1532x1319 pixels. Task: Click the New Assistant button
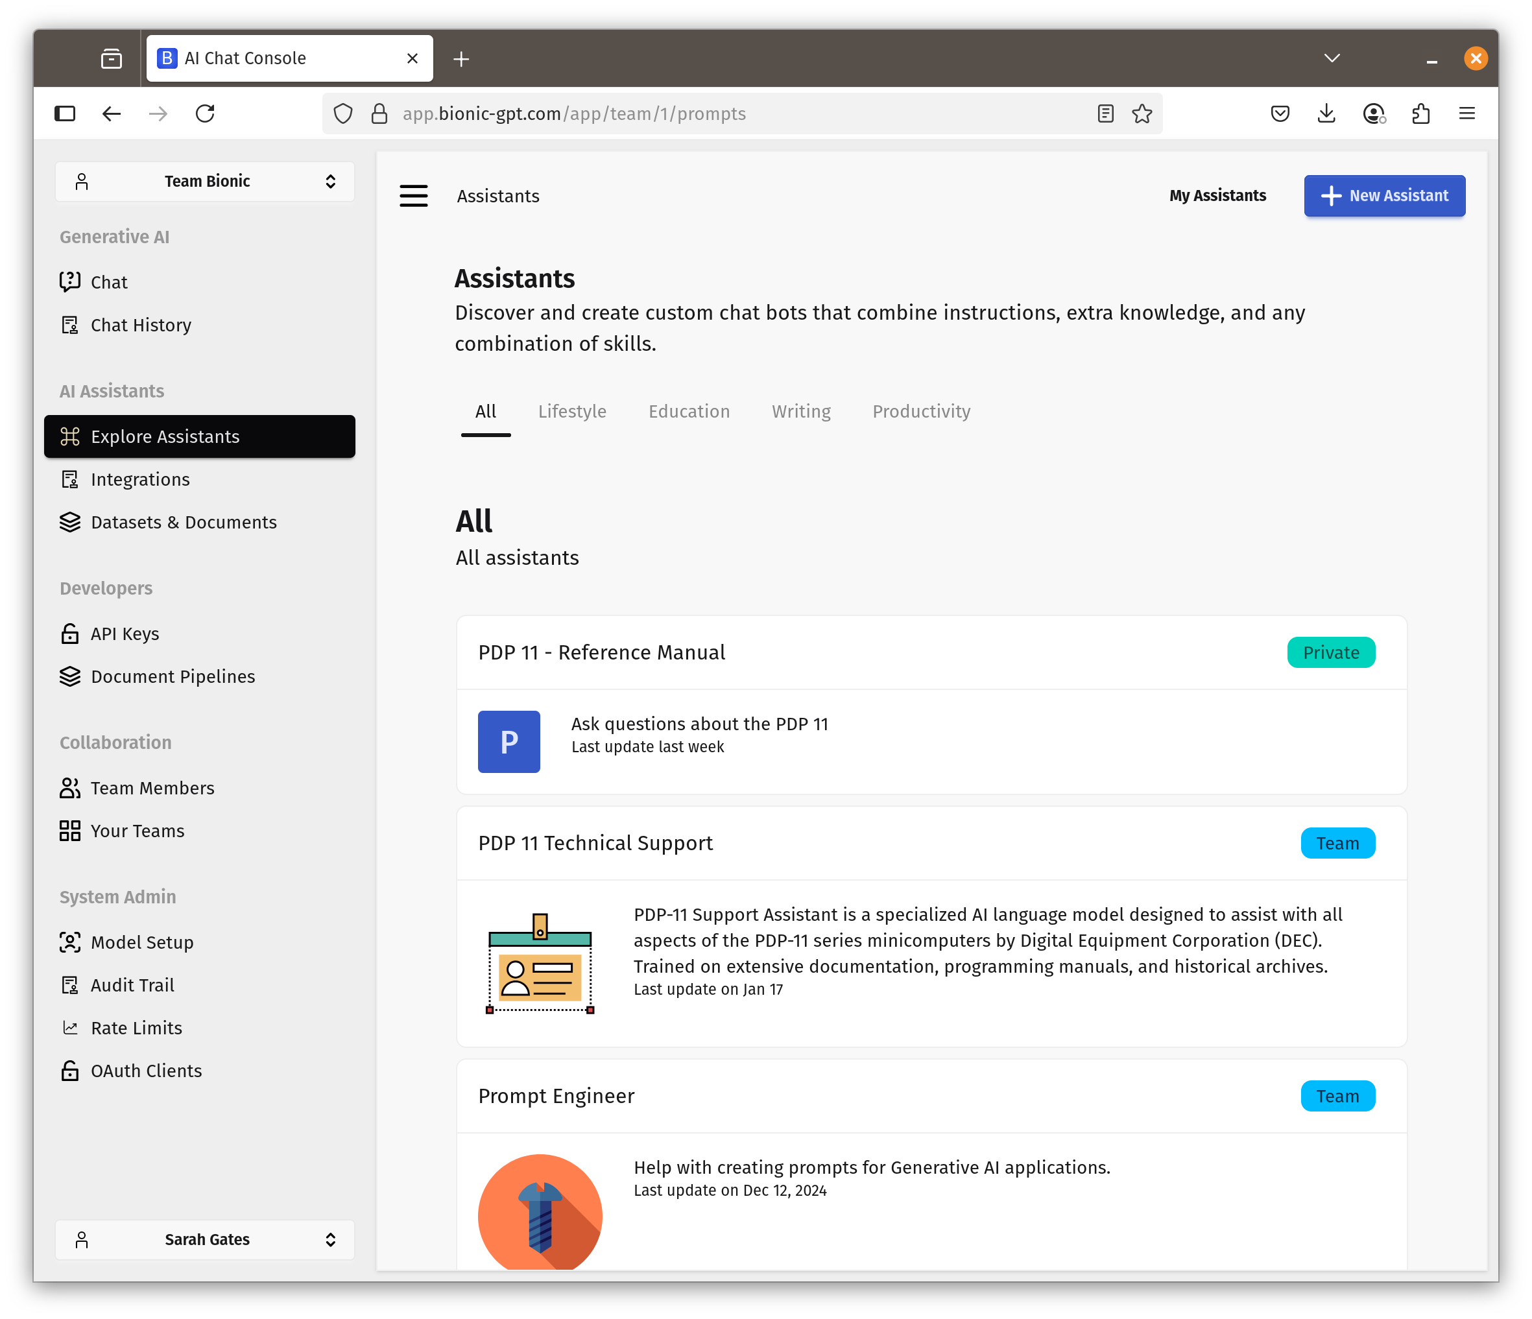tap(1383, 195)
